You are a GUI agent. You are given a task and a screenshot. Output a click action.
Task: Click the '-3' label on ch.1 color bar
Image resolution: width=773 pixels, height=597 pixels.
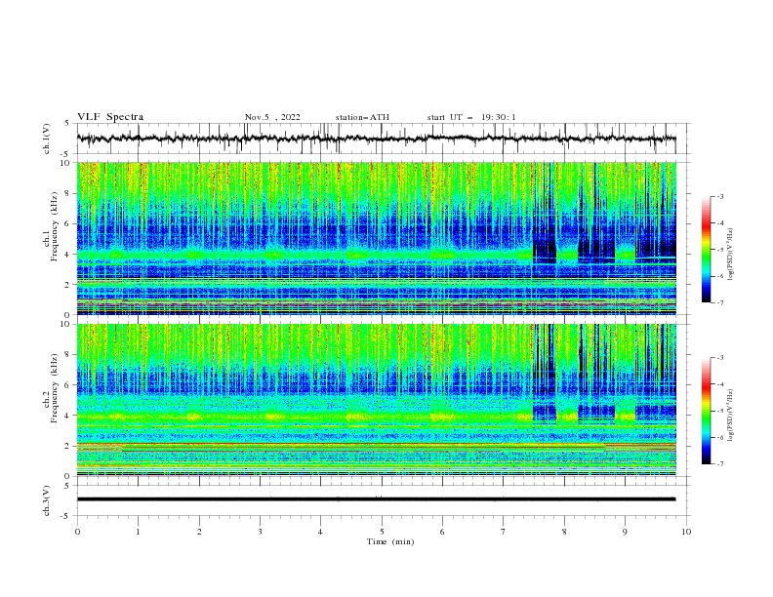(x=719, y=196)
